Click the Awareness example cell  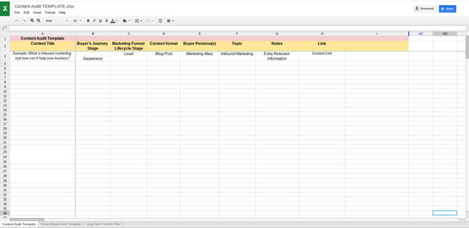tap(93, 56)
